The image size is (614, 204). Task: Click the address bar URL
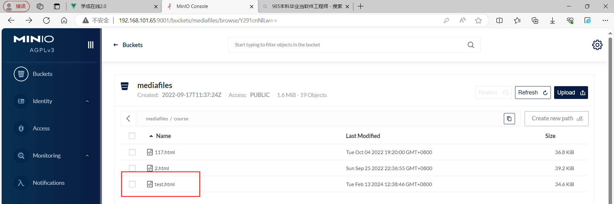pos(198,20)
